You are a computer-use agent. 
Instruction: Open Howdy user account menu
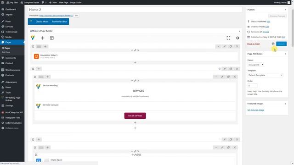pos(282,2)
